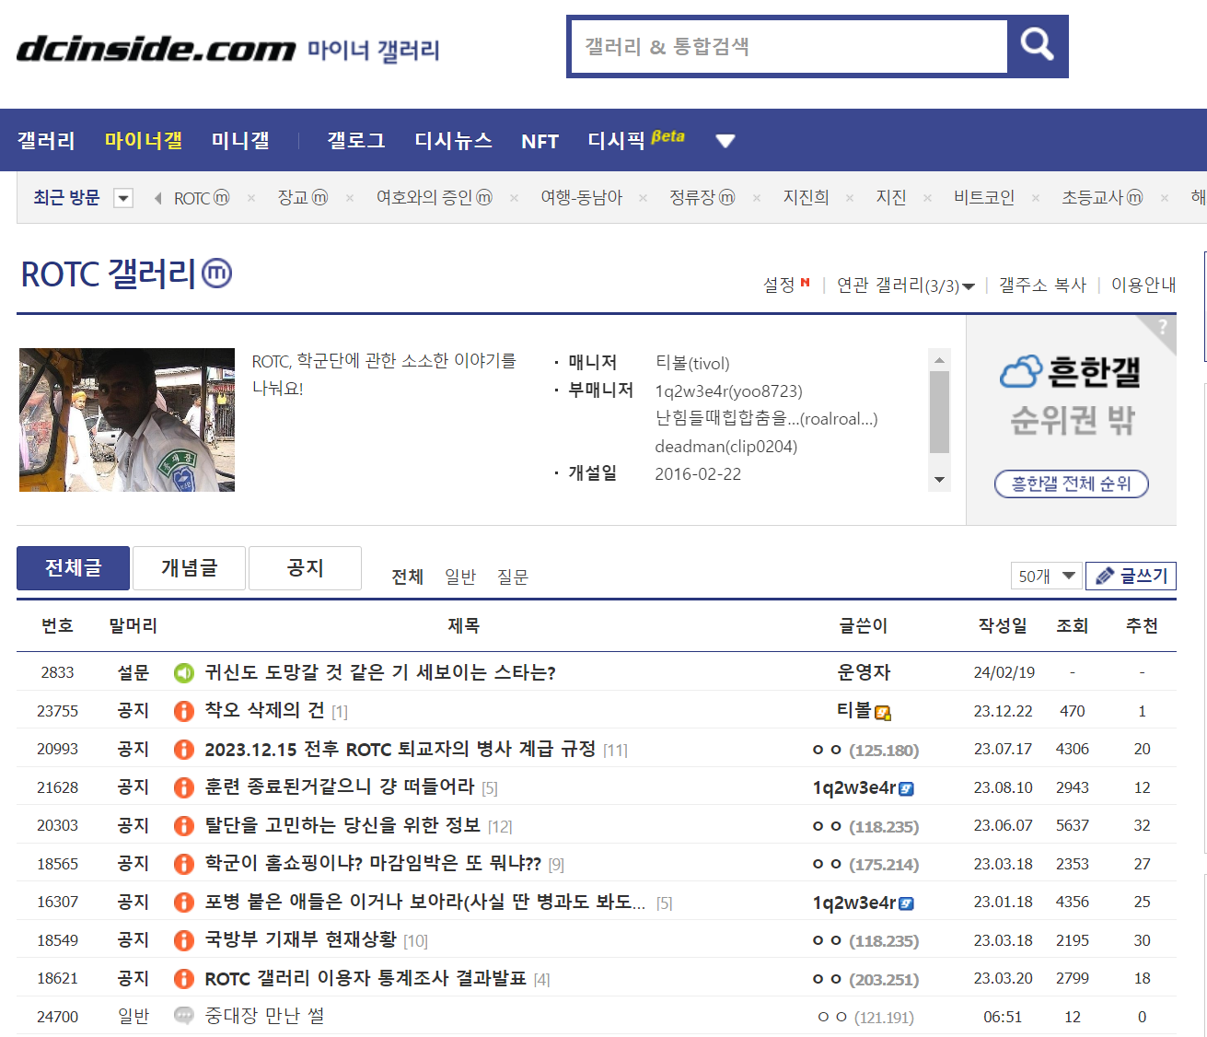Open post 탈단을 고민하는 당신을 위한 정보
This screenshot has width=1207, height=1037.
point(342,825)
